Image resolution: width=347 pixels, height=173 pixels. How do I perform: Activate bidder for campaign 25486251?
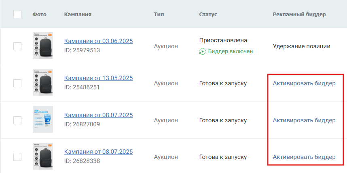click(x=304, y=83)
